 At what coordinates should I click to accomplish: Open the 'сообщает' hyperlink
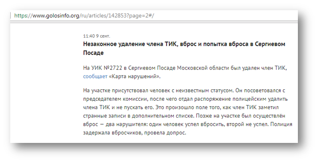pyautogui.click(x=95, y=77)
